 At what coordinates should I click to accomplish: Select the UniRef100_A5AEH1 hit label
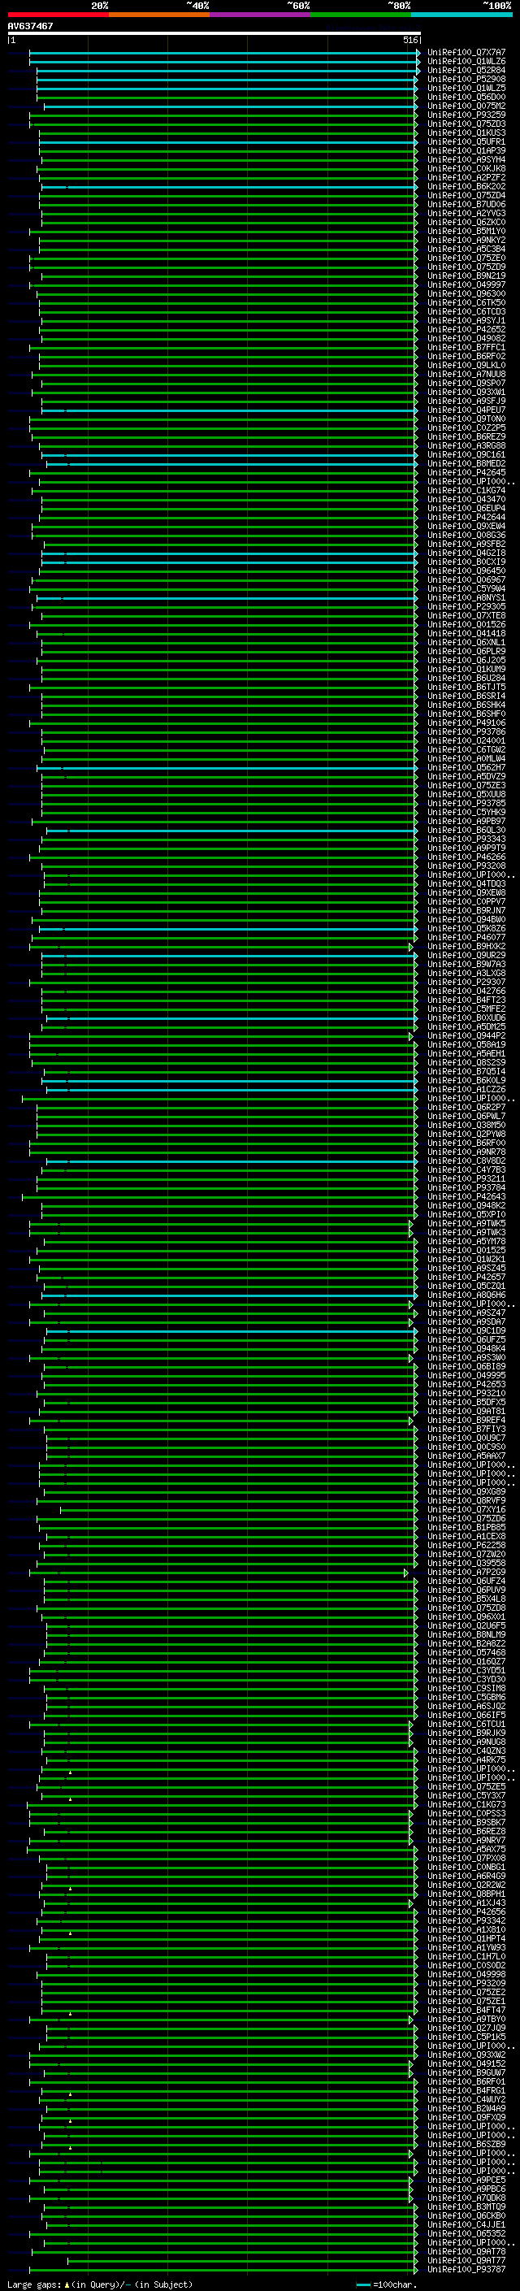(466, 1053)
